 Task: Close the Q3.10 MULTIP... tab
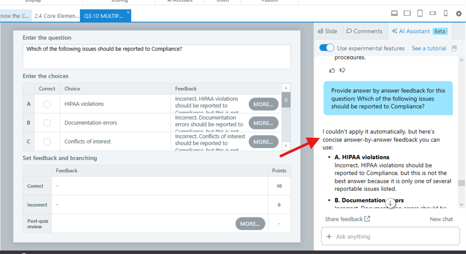(x=128, y=12)
